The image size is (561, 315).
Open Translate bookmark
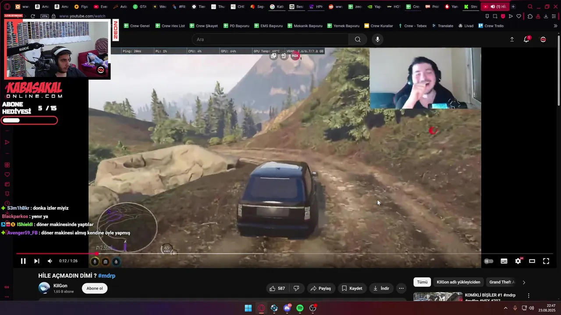pyautogui.click(x=443, y=26)
